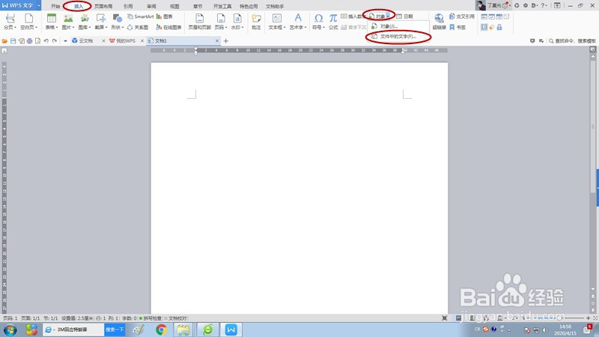Add a new document tab with plus
599x337 pixels.
coord(226,41)
